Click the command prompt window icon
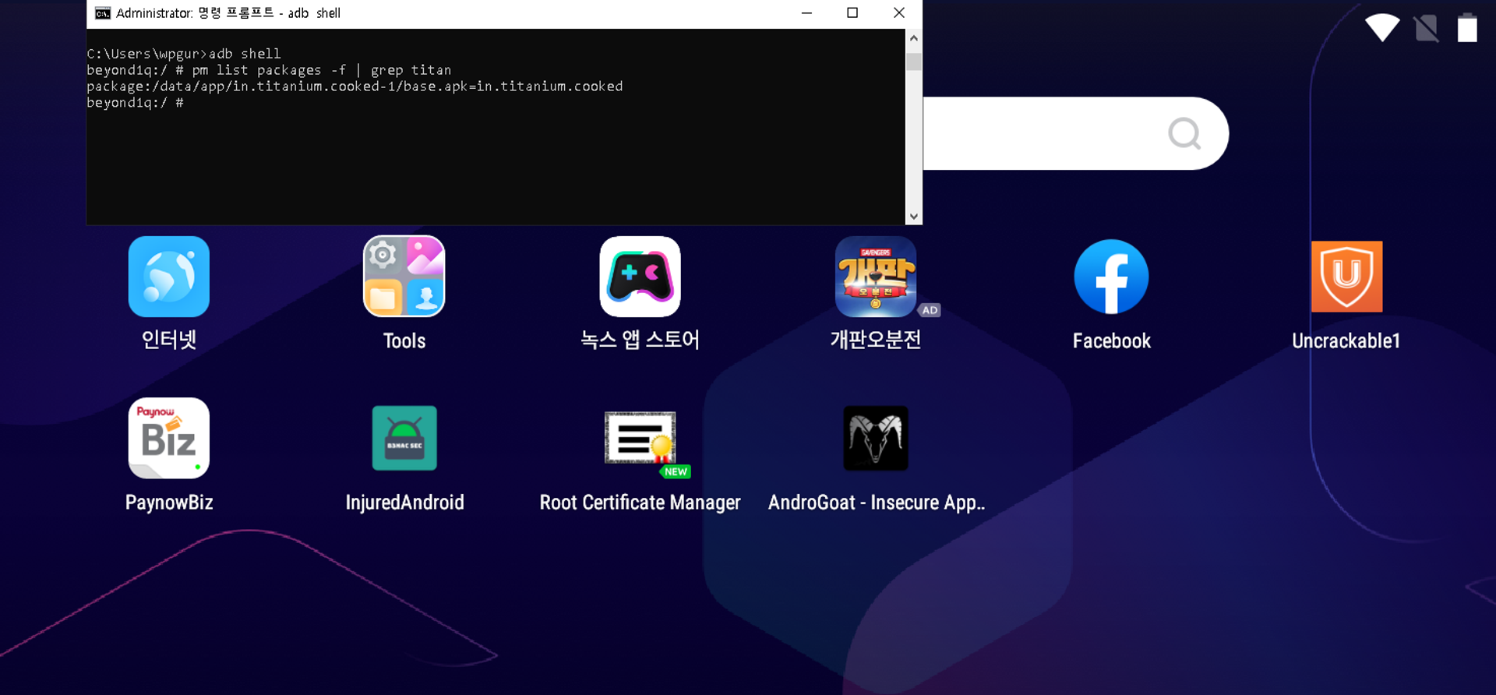 click(102, 13)
